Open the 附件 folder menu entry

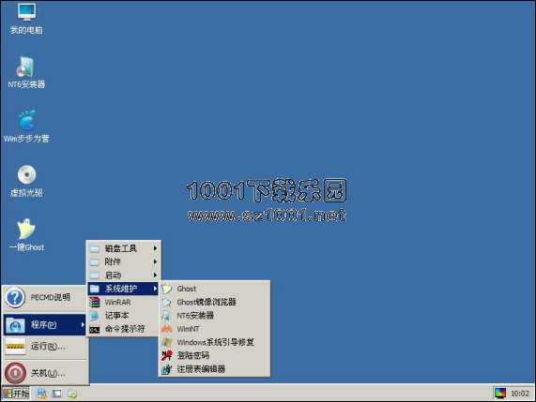click(123, 261)
